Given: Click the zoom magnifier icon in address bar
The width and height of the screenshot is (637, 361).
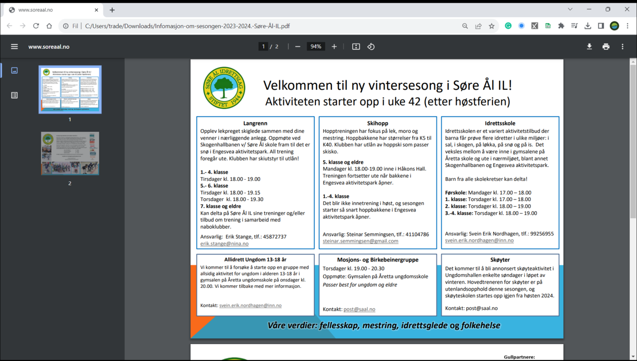Looking at the screenshot, I should click(465, 26).
